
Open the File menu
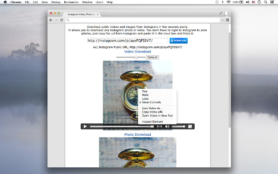click(x=27, y=2)
